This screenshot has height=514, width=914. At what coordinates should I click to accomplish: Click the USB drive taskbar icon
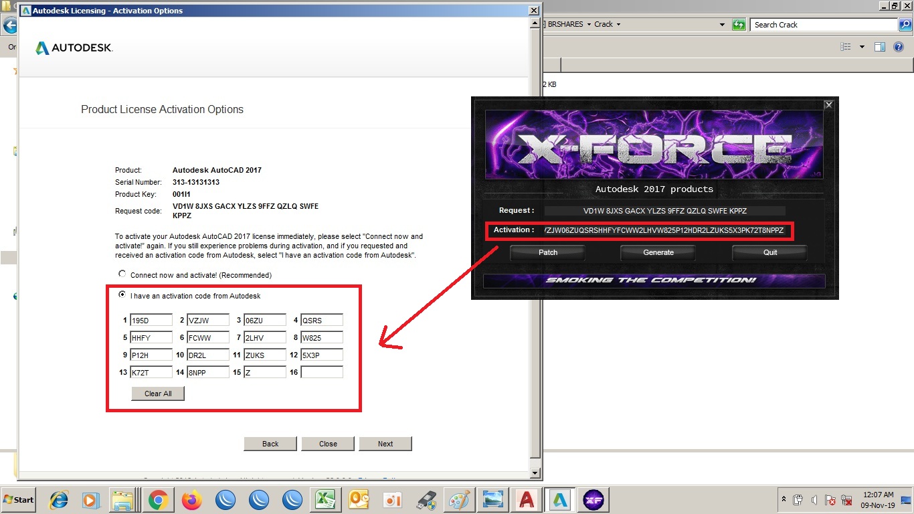426,500
